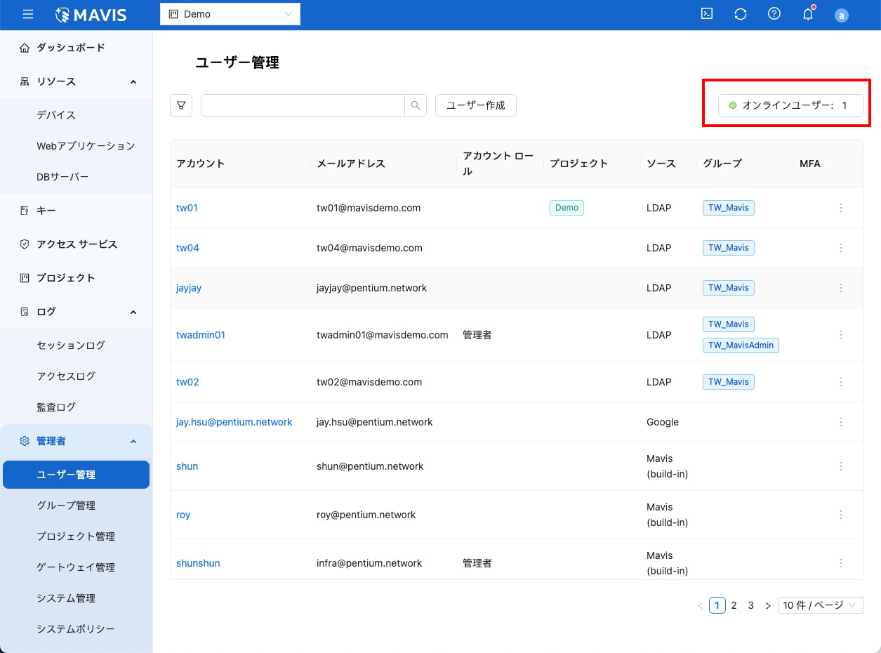This screenshot has height=653, width=881.
Task: Click the refresh sync icon
Action: click(x=741, y=14)
